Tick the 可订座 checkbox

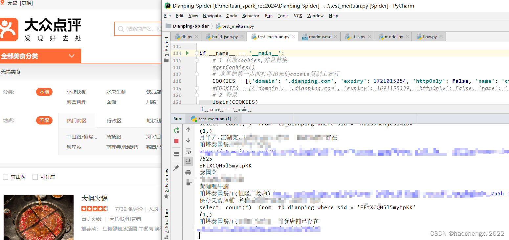pos(35,177)
